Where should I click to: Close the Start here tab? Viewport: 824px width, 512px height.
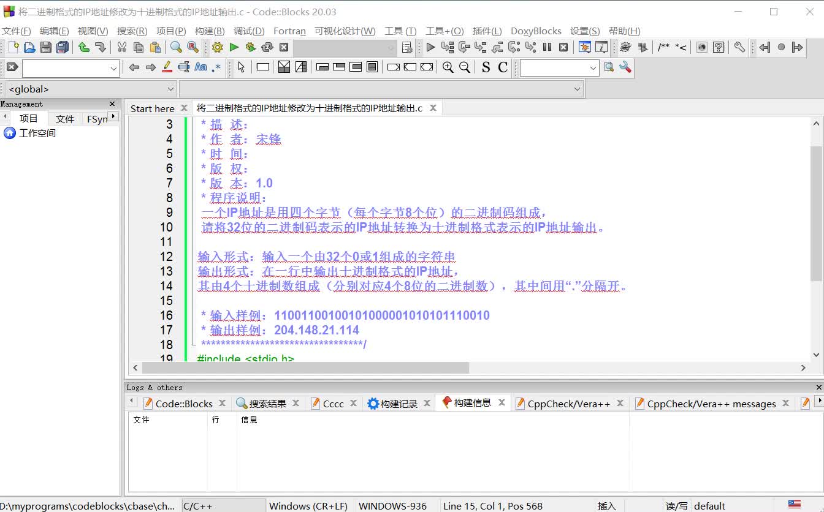(x=183, y=108)
